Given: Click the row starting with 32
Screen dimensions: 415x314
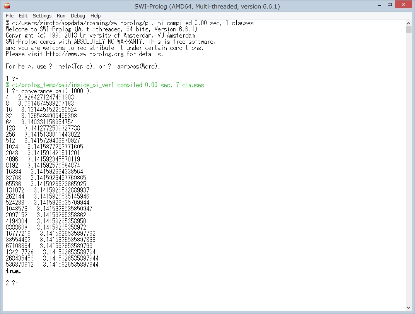Looking at the screenshot, I should (x=41, y=116).
